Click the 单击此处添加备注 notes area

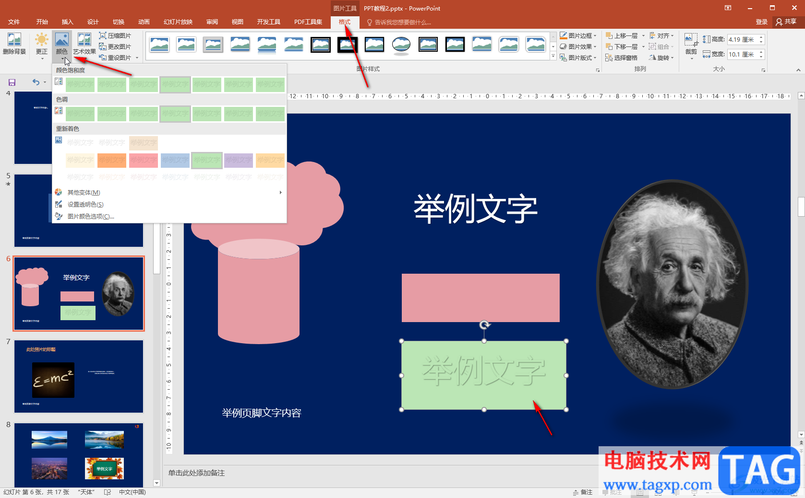[x=196, y=473]
